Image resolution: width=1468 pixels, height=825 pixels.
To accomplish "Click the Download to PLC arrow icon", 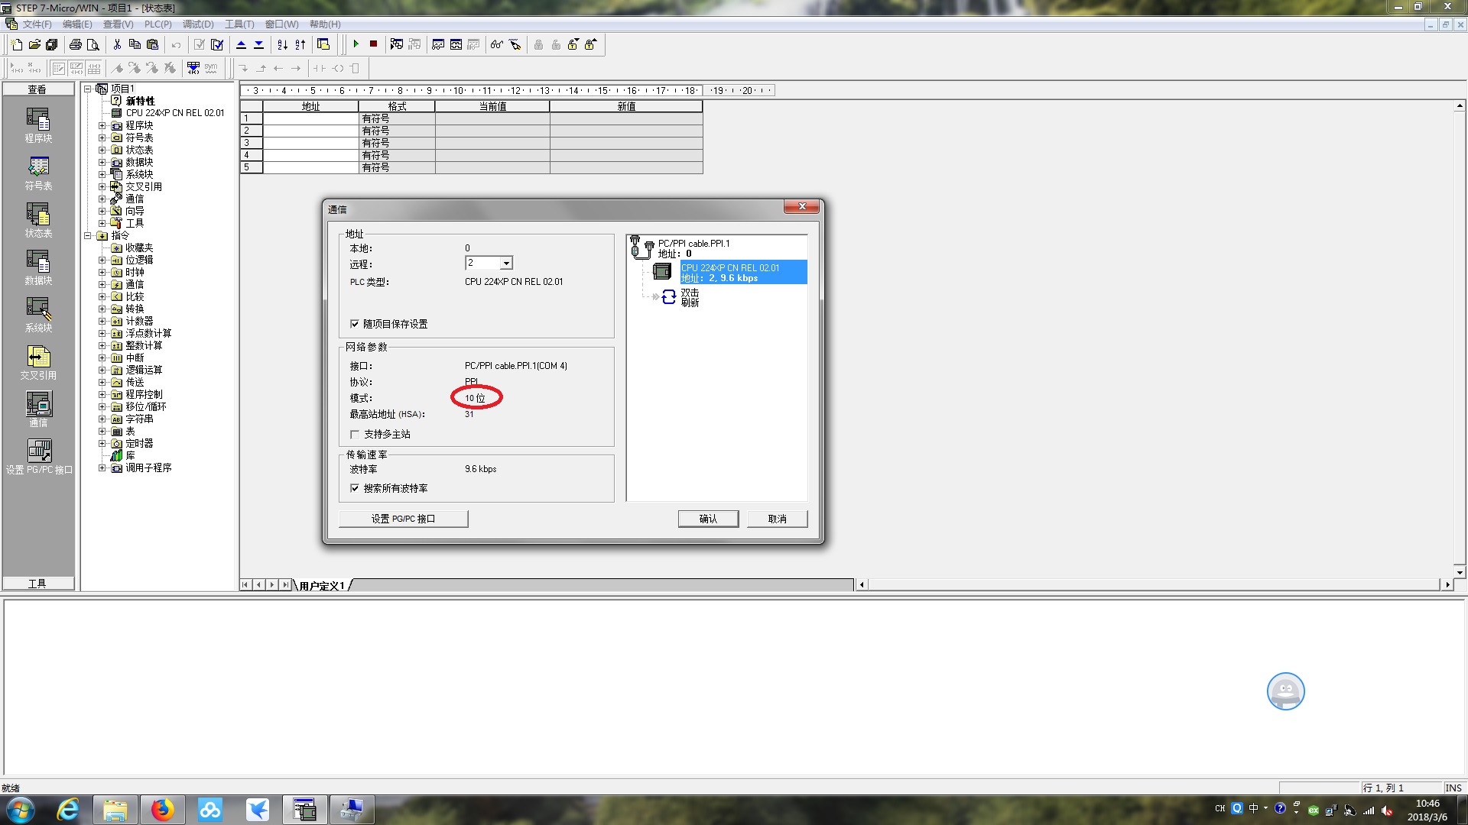I will pyautogui.click(x=259, y=44).
